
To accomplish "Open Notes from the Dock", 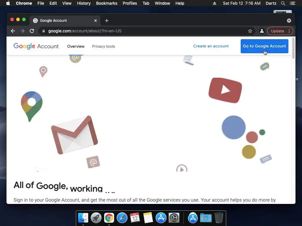I will point(148,218).
